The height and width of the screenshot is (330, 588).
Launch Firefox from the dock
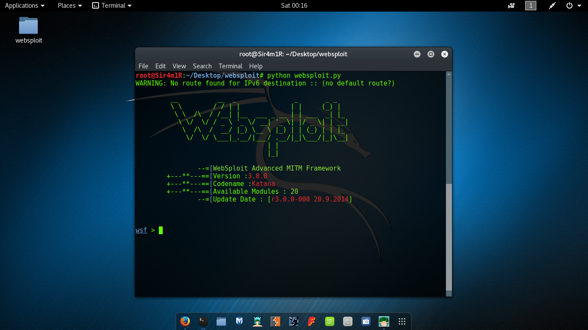point(185,321)
